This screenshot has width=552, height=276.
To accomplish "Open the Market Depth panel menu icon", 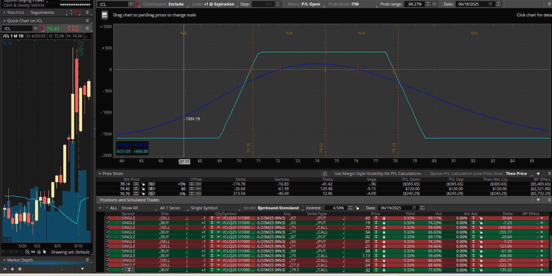I will pyautogui.click(x=87, y=260).
